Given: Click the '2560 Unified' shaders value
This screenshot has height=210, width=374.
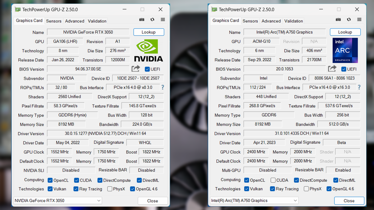Looking at the screenshot, I should click(70, 97).
